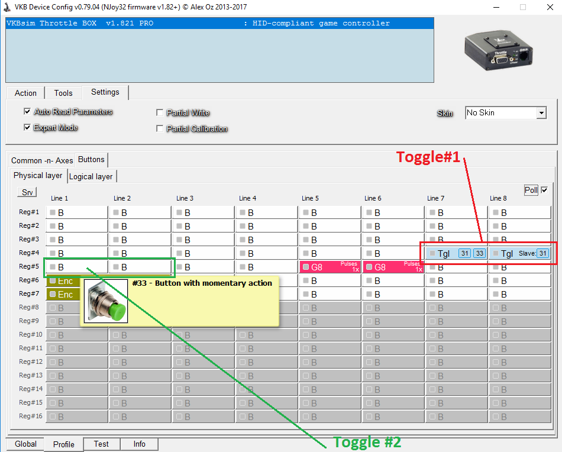Click B cell Reg#4 Line 5
Image resolution: width=562 pixels, height=452 pixels.
(x=330, y=253)
